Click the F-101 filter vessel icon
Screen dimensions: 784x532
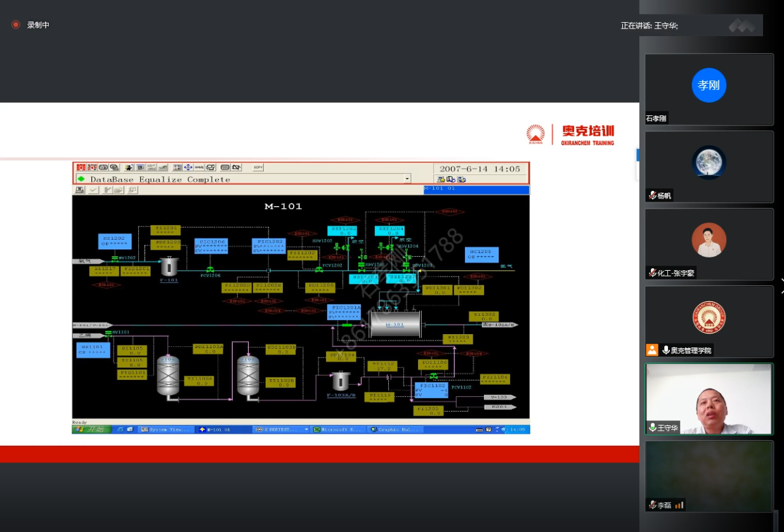[x=169, y=266]
